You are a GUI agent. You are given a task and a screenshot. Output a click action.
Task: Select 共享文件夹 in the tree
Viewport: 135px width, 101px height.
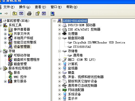click(x=22, y=34)
